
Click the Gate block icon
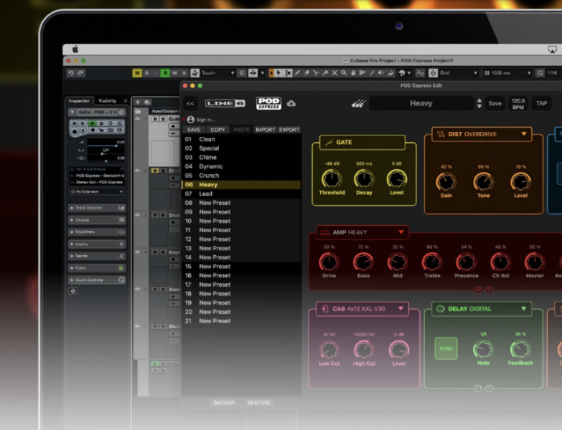(329, 143)
